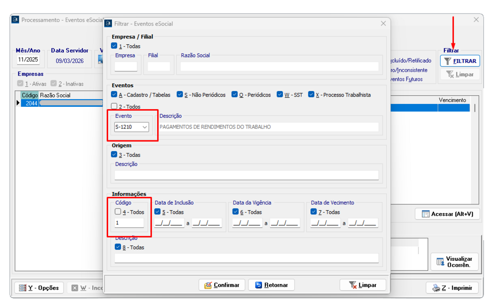
Task: Toggle the W - SST checkbox
Action: pyautogui.click(x=280, y=95)
